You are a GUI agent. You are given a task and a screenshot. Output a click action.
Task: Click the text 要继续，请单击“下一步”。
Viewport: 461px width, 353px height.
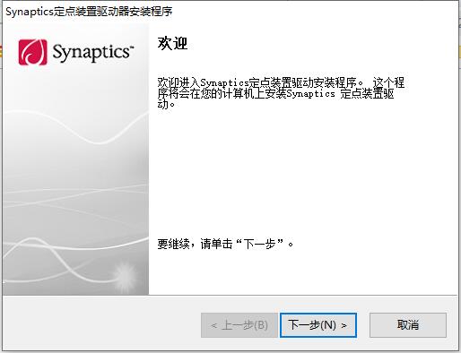[225, 244]
